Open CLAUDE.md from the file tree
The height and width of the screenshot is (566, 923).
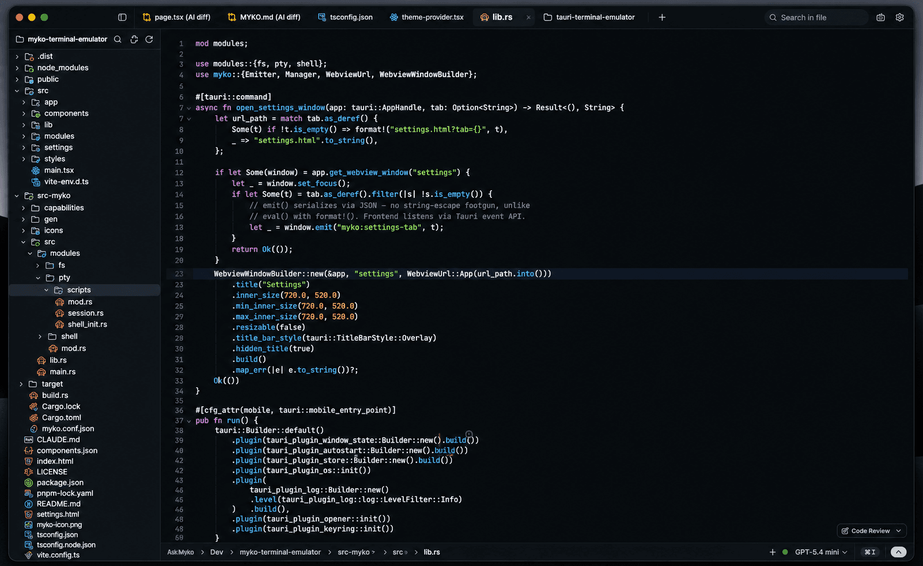58,440
